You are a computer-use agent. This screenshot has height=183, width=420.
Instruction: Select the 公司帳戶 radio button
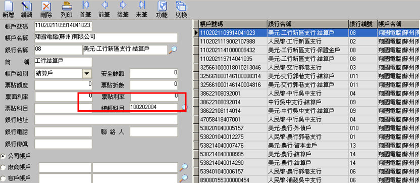3,156
